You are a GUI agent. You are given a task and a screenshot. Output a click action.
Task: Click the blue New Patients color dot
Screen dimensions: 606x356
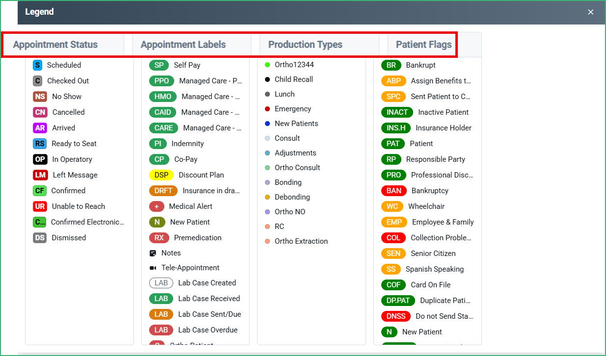[267, 124]
